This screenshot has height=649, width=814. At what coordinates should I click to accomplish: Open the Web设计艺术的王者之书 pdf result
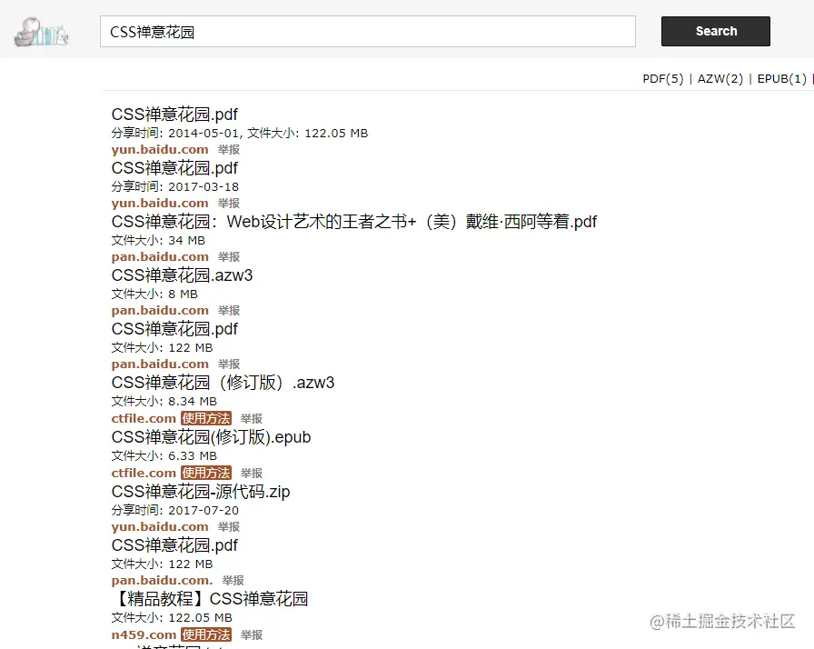[354, 222]
